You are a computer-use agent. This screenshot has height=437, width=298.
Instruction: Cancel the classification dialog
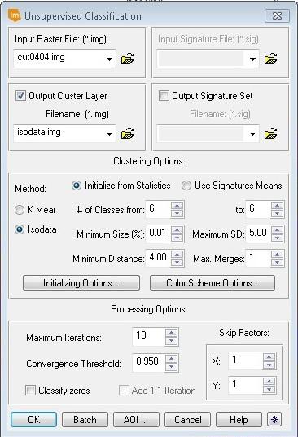tap(187, 419)
